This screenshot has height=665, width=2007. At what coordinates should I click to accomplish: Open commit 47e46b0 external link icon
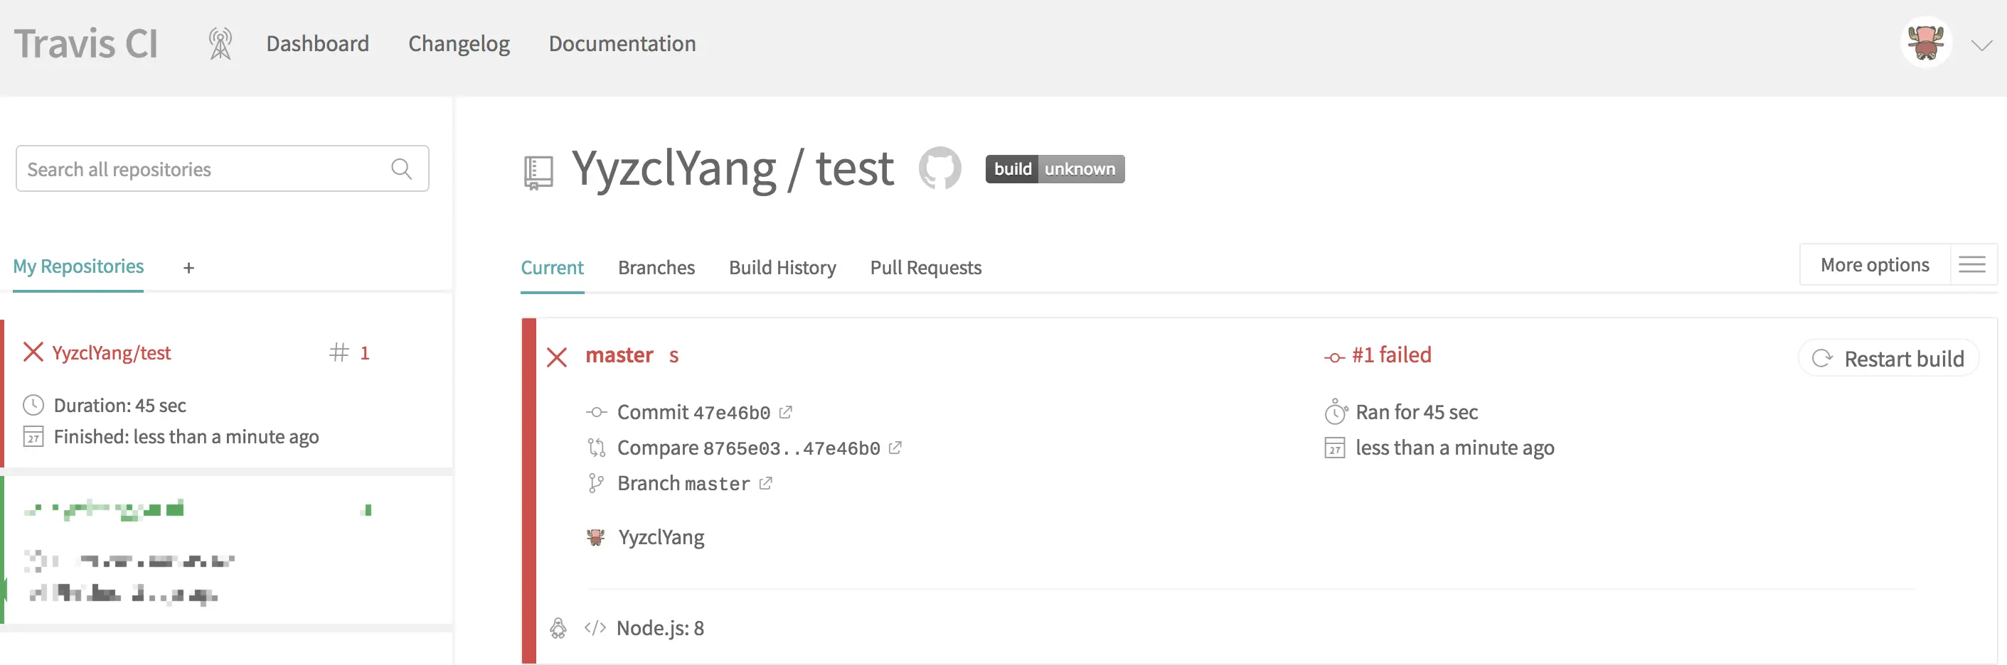tap(785, 412)
